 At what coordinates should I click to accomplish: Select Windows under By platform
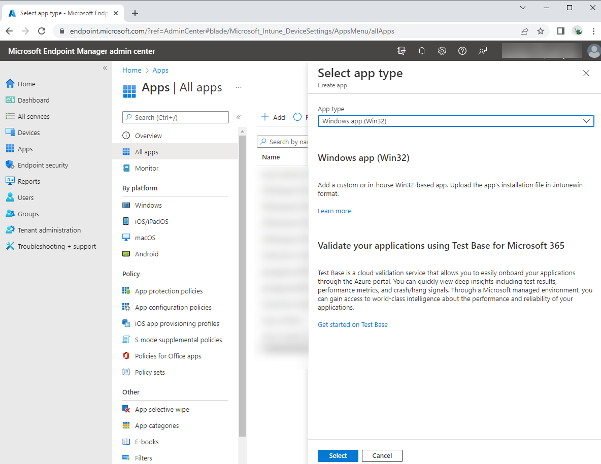[x=148, y=205]
